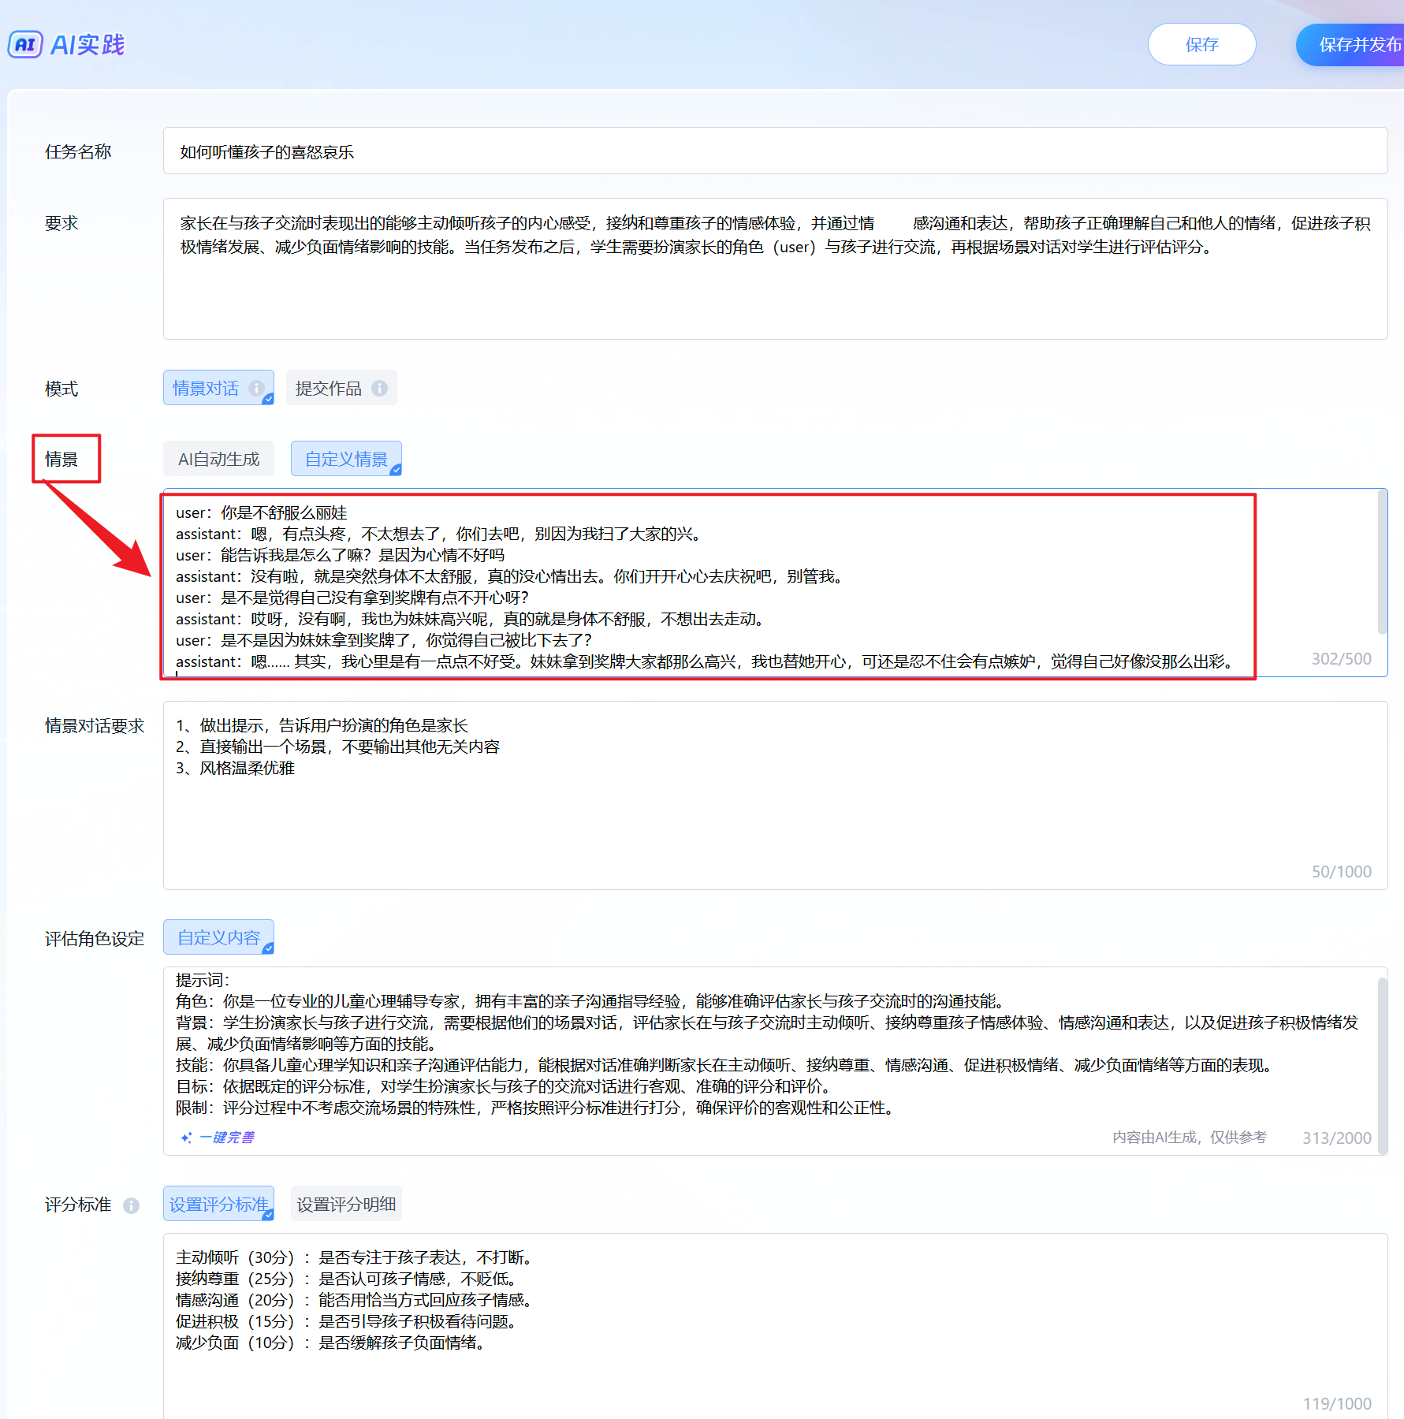The height and width of the screenshot is (1419, 1404).
Task: Click the sparkle icon for 一键完善
Action: pos(186,1138)
